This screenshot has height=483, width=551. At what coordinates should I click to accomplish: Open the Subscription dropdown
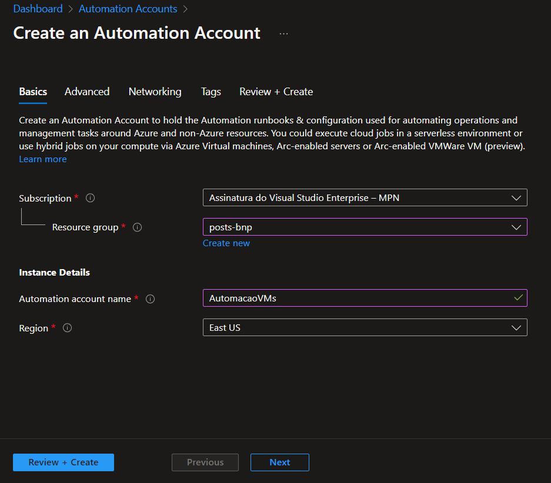pyautogui.click(x=365, y=198)
